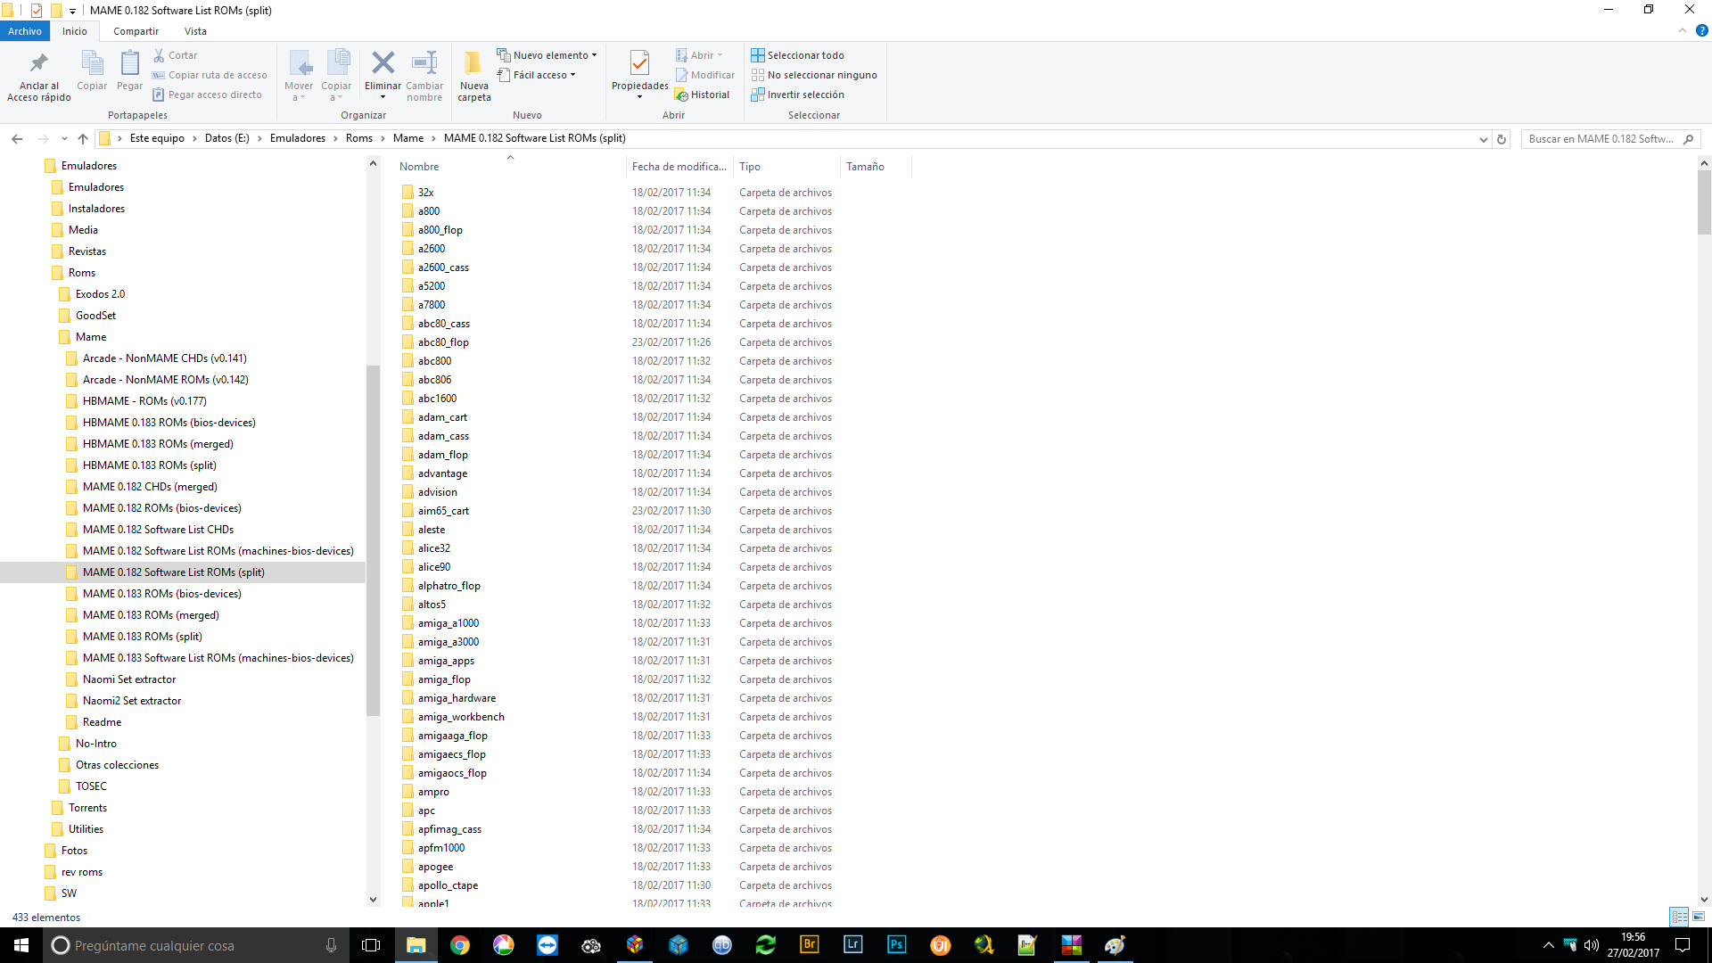Screen dimensions: 1712x963
Task: Select TOSEC folder in navigation tree
Action: [x=91, y=786]
